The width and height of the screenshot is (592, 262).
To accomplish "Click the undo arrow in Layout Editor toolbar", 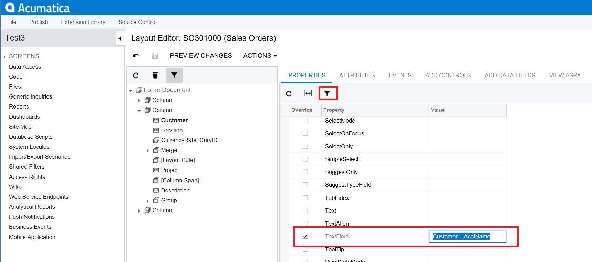I will point(136,56).
